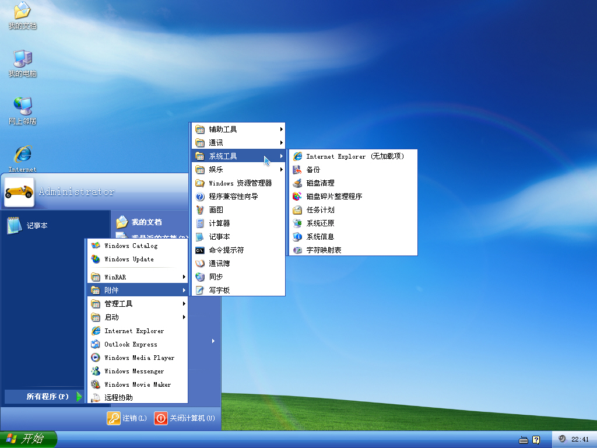Launch 写字板 WordPad
Viewport: 597px width, 448px height.
click(x=238, y=290)
